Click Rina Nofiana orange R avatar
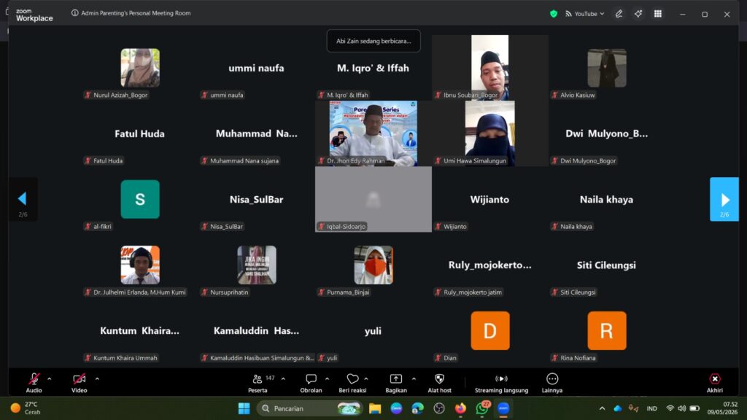 pos(606,330)
